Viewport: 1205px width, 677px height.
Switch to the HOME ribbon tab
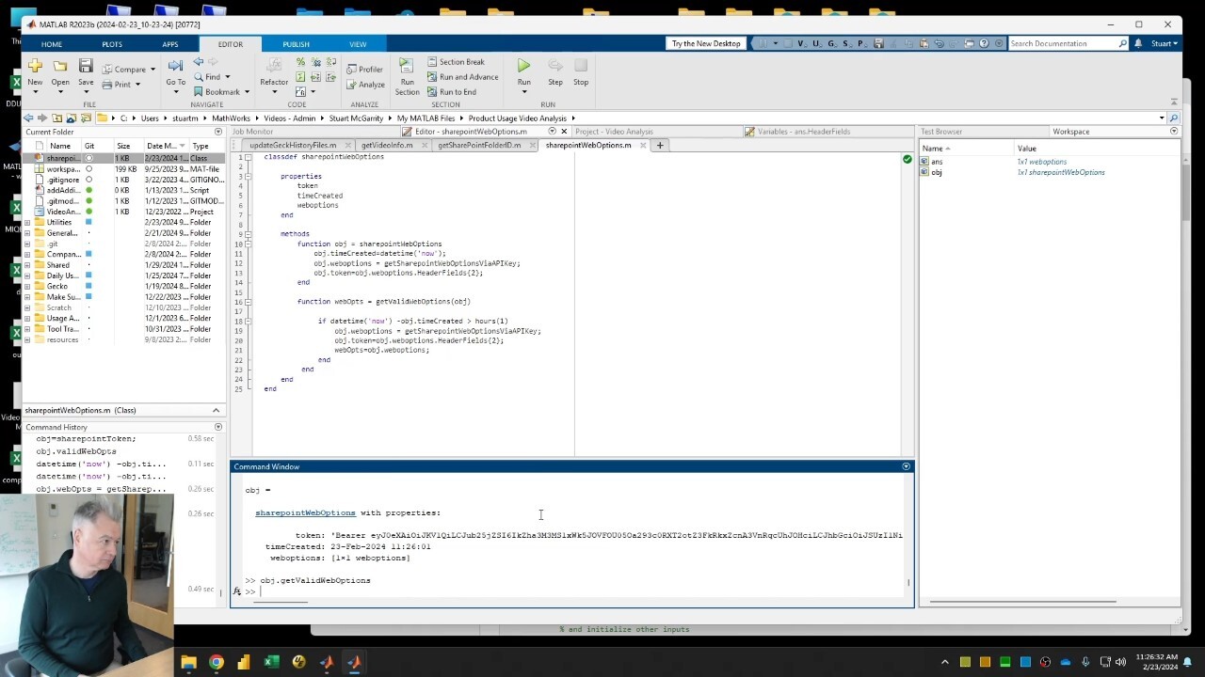pyautogui.click(x=52, y=44)
